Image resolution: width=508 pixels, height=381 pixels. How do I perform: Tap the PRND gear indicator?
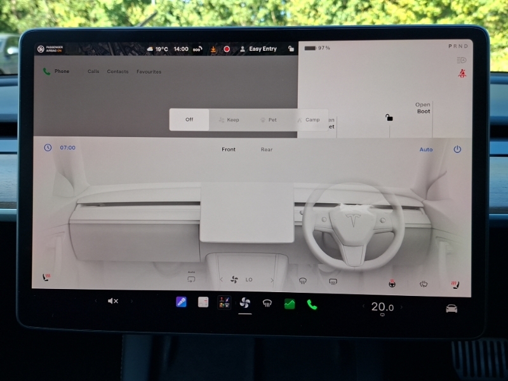[458, 46]
